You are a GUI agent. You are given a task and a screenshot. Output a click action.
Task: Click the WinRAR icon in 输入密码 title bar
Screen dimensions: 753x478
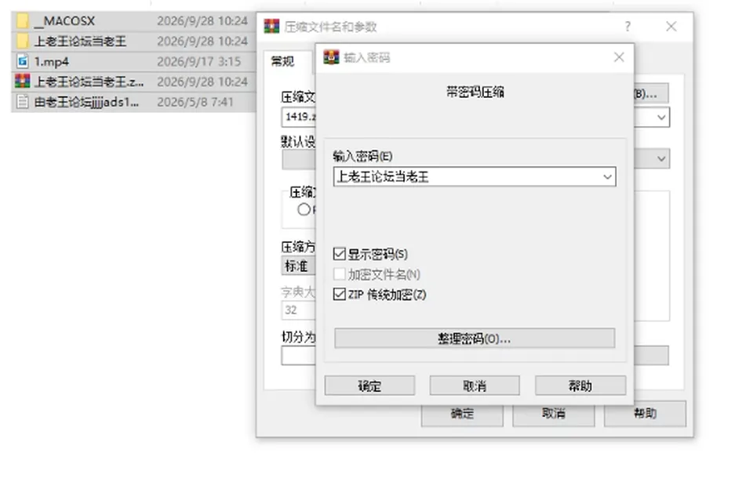pos(331,57)
